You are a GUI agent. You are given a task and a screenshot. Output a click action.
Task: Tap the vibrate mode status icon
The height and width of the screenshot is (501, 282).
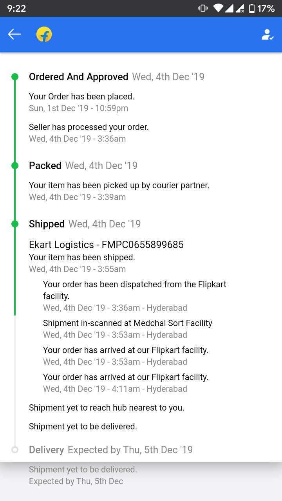click(x=203, y=8)
